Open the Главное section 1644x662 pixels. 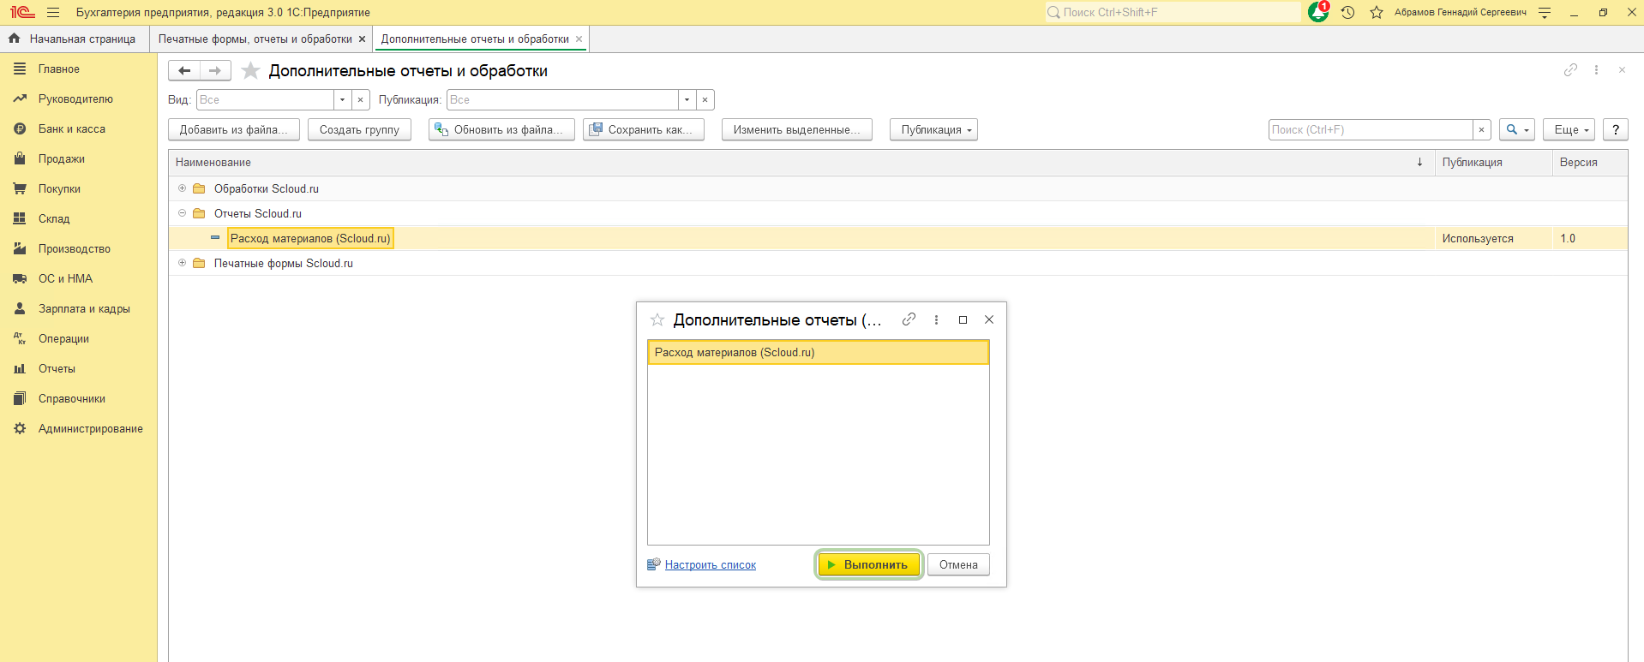(x=78, y=69)
